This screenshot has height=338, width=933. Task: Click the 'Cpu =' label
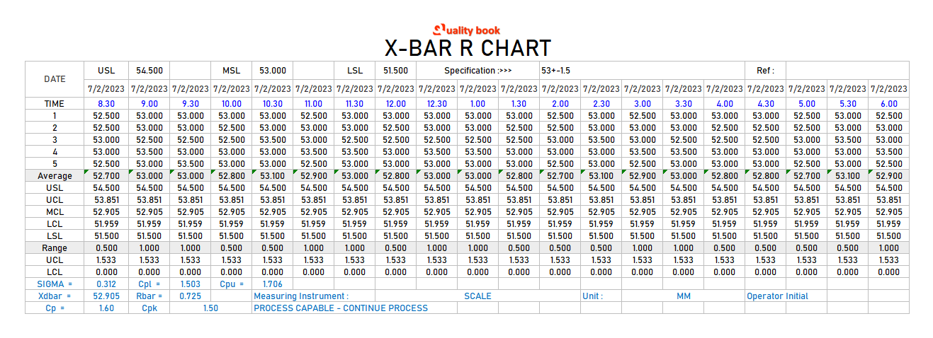[x=232, y=284]
